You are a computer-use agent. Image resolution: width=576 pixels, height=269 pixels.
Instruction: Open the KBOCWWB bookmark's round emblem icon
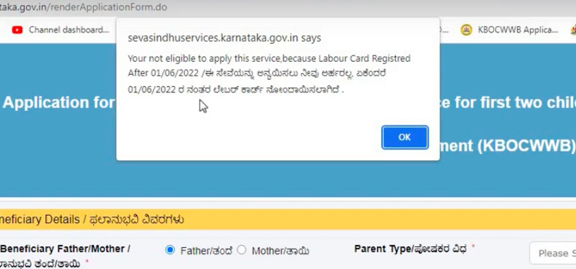coord(466,30)
